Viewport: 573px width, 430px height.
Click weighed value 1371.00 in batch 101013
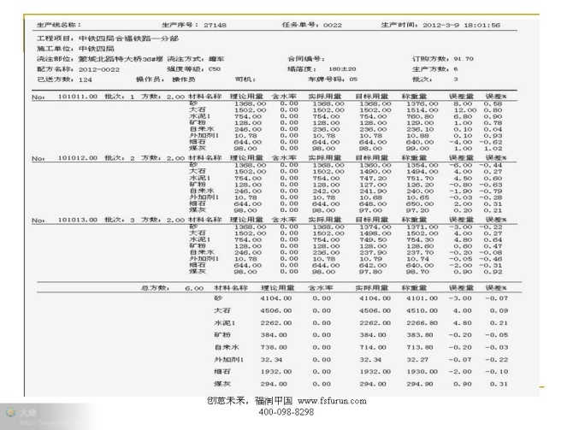(x=422, y=227)
